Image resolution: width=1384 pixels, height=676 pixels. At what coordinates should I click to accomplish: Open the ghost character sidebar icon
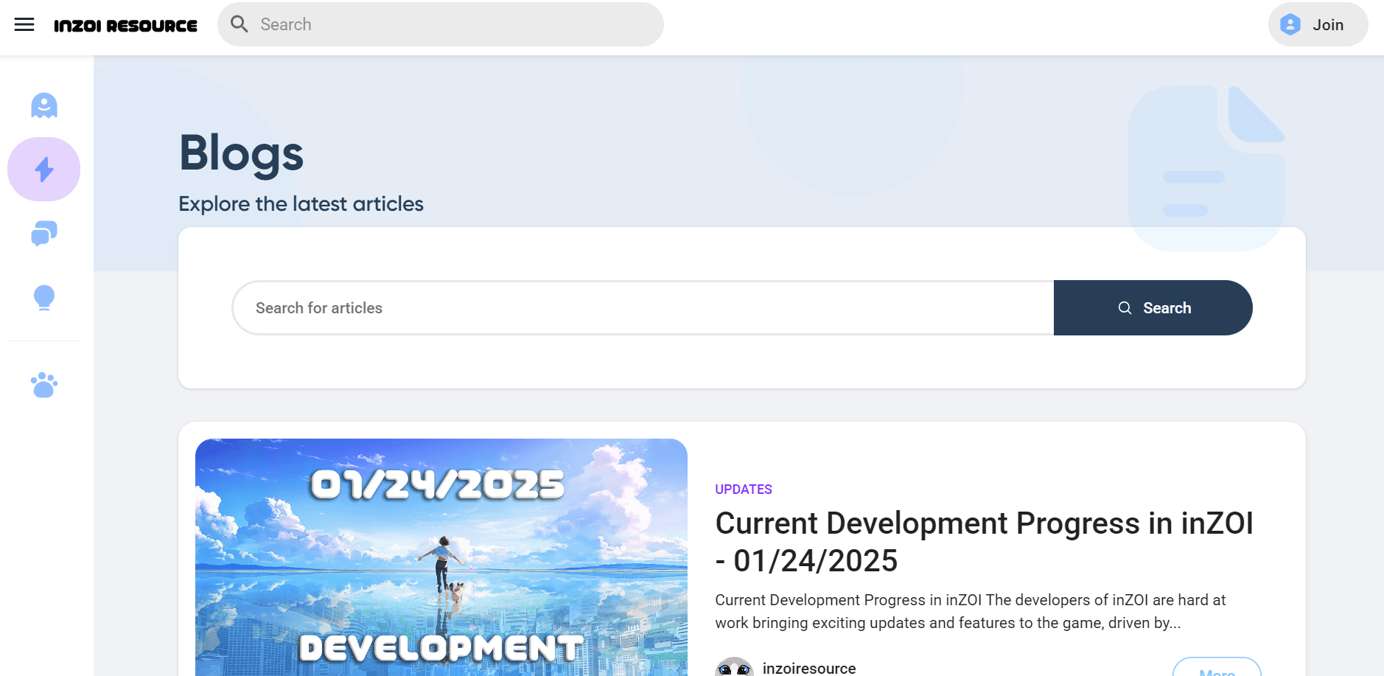[44, 105]
